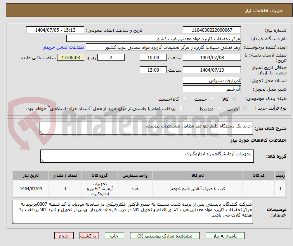Click the resize handle of گروه کالا box
The height and width of the screenshot is (246, 293).
42,161
